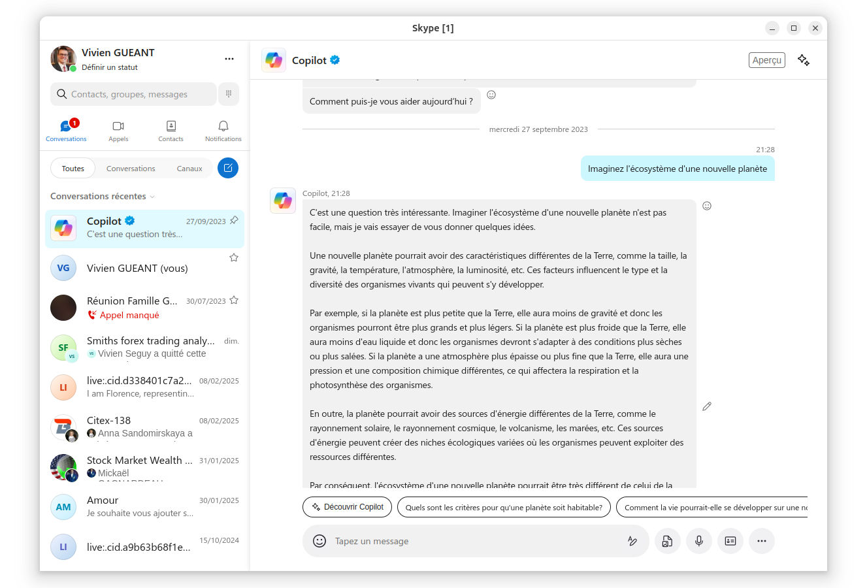Click the rewrite pen icon in message box
Screen dimensions: 867x588
tap(632, 541)
